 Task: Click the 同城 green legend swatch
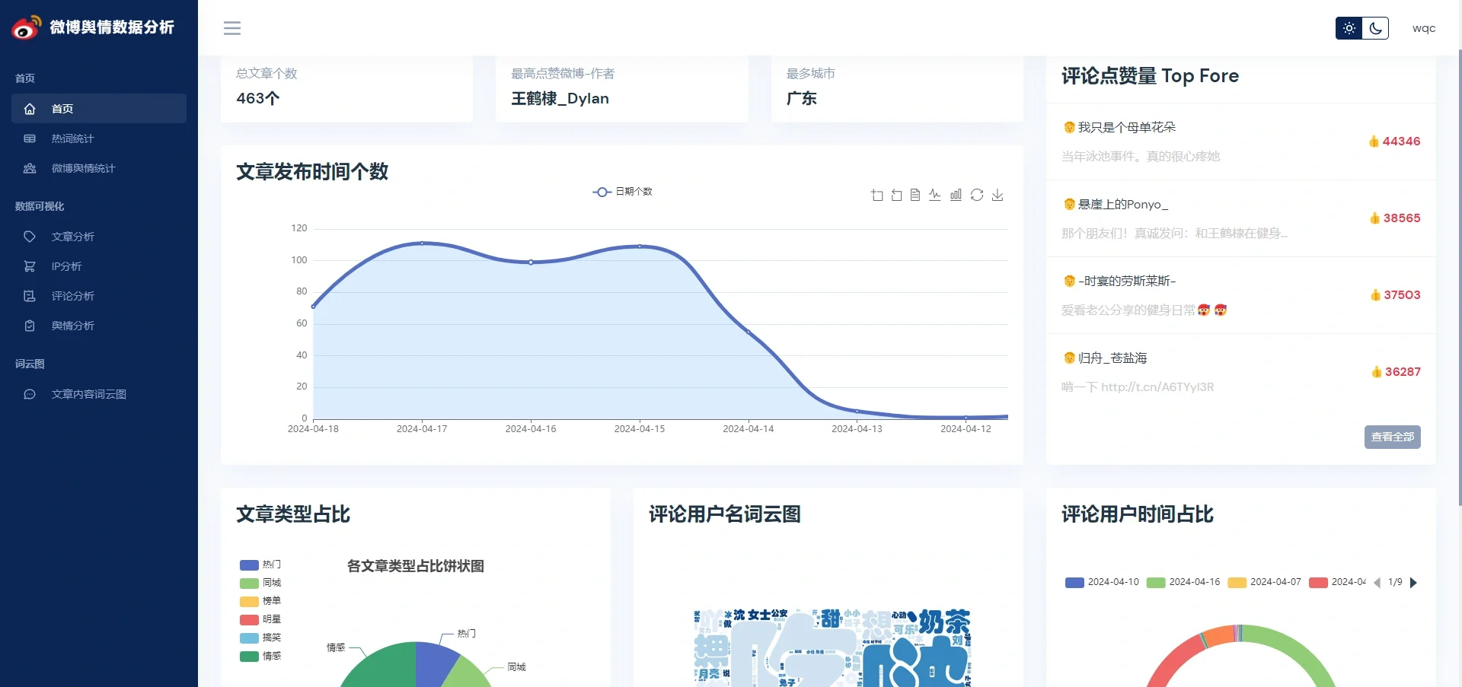(x=250, y=584)
